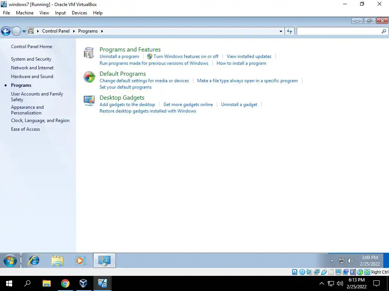The width and height of the screenshot is (389, 291).
Task: Open VirtualBox Manager from host taskbar
Action: [83, 283]
